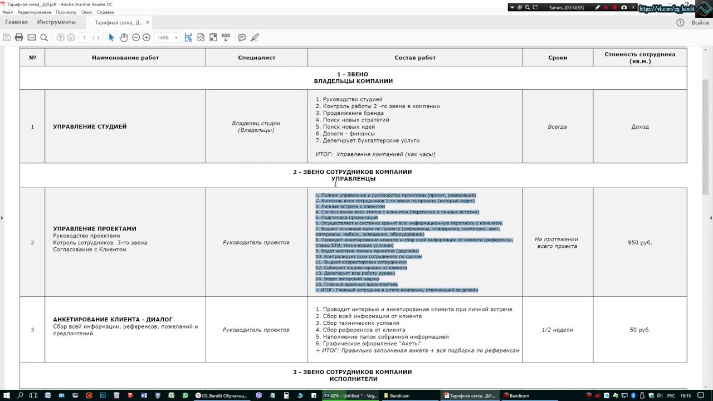This screenshot has width=713, height=401.
Task: Add a sticky note comment
Action: coord(242,37)
